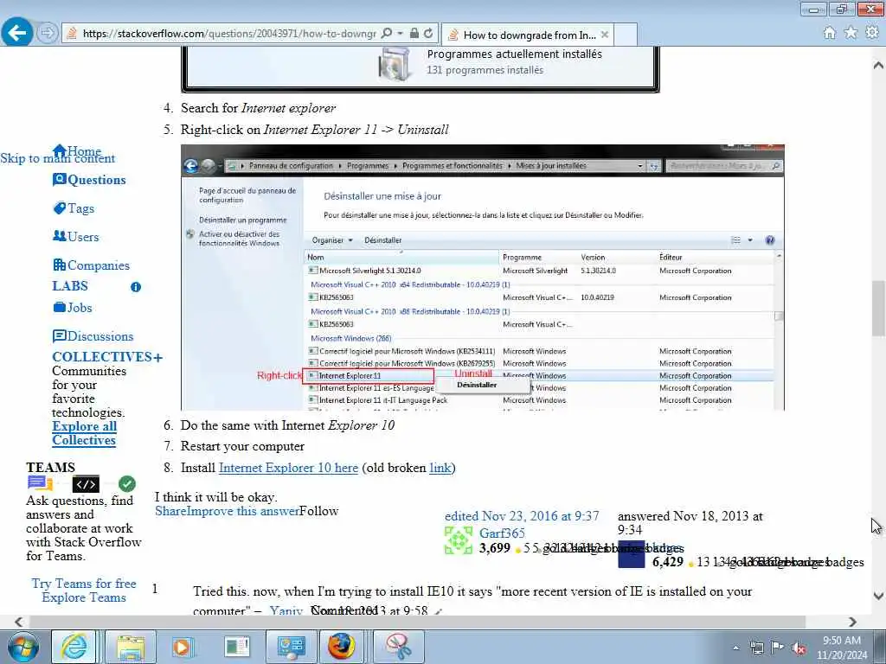886x664 pixels.
Task: Click the vertical scrollbar thumb
Action: [x=878, y=309]
